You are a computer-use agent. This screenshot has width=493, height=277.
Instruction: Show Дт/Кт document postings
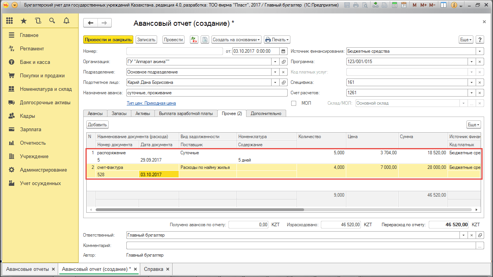(194, 40)
